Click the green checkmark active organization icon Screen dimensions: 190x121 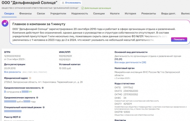[x=83, y=8]
